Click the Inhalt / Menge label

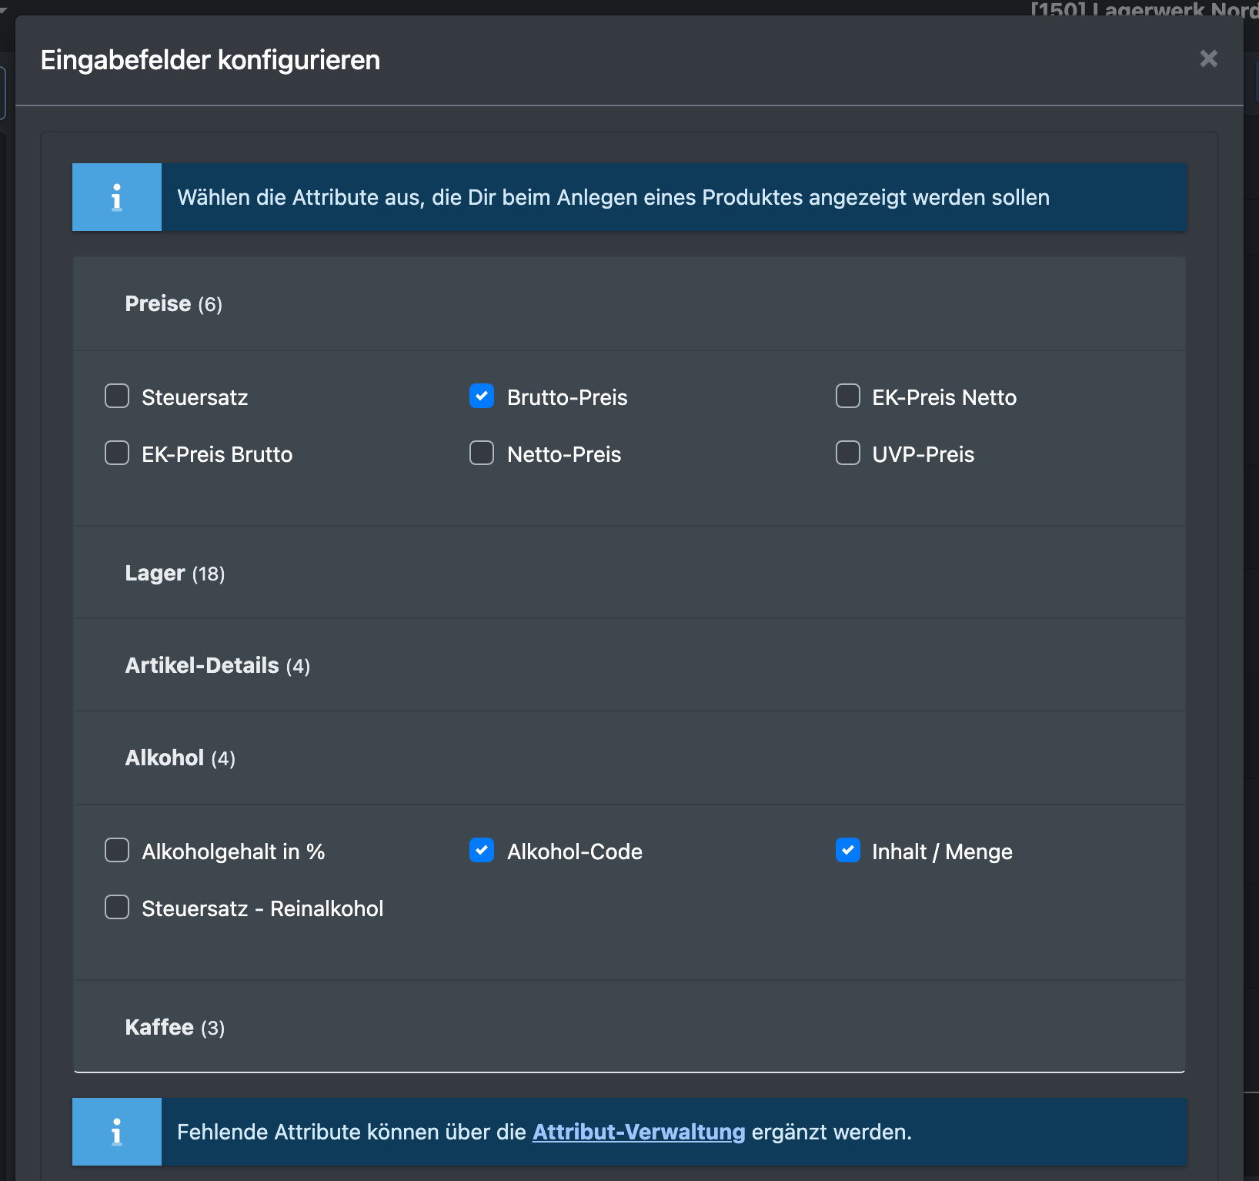942,851
